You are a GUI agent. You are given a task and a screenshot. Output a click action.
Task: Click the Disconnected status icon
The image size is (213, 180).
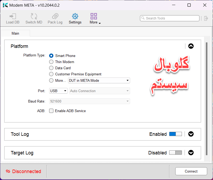(8, 171)
